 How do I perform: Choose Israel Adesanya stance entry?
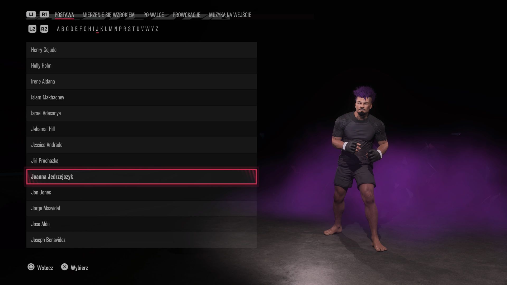click(142, 113)
